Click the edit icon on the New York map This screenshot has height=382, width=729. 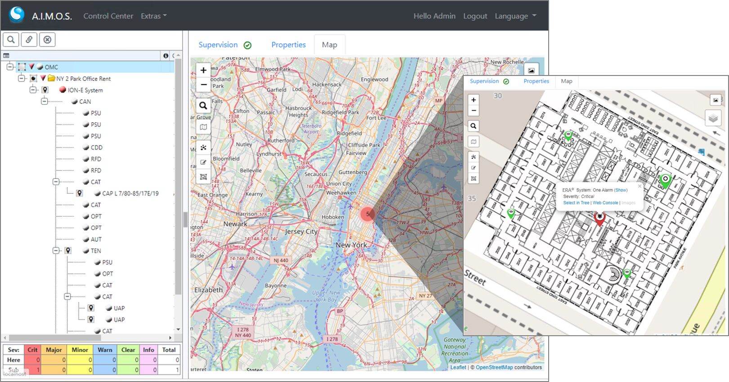point(203,162)
